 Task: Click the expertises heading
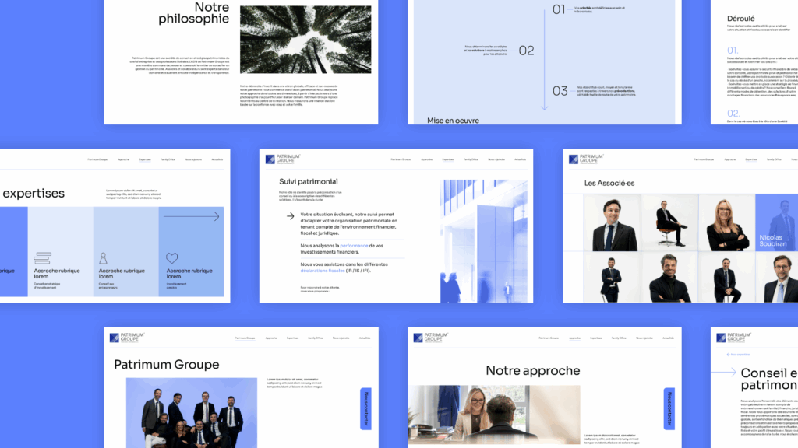[x=34, y=194]
